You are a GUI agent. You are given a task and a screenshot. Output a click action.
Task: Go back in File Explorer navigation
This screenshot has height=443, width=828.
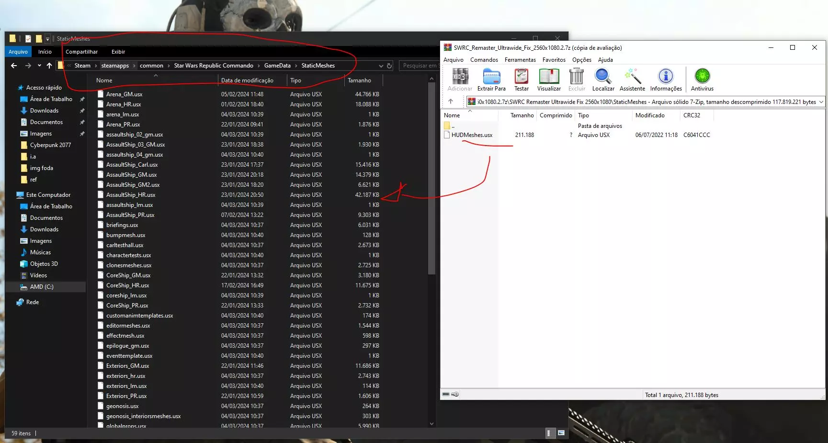pos(14,66)
